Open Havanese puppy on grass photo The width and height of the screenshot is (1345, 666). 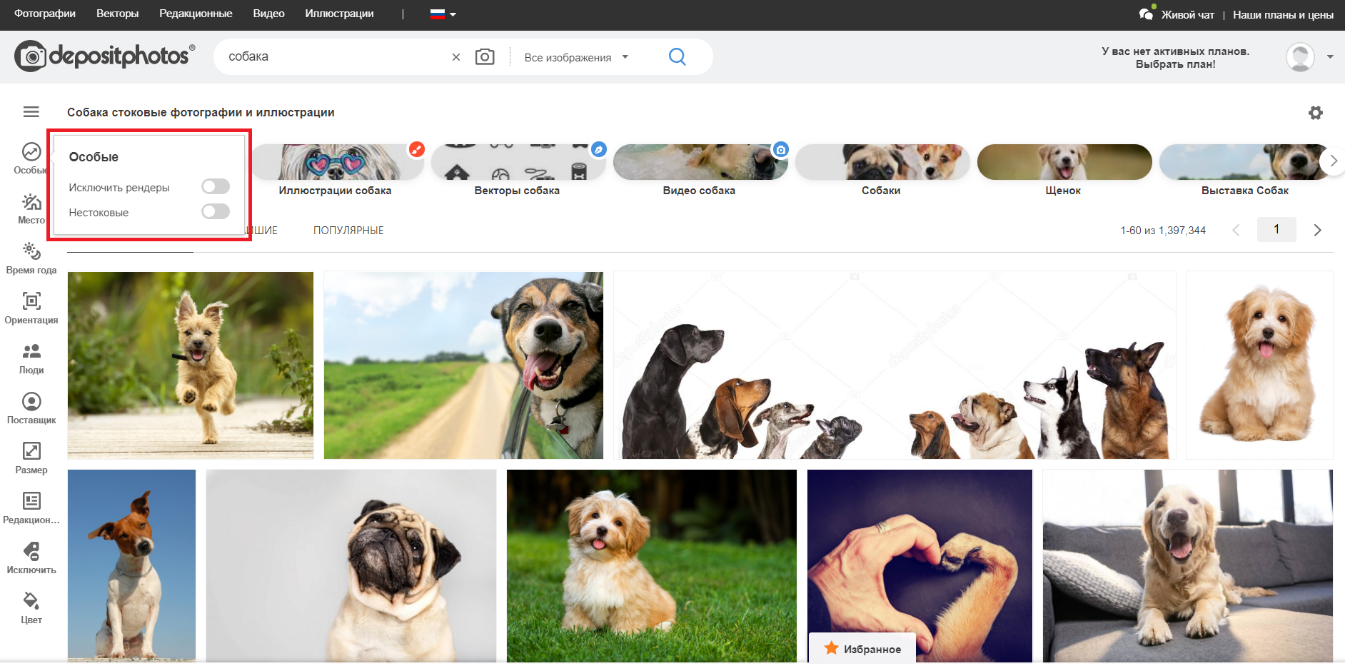click(x=652, y=566)
